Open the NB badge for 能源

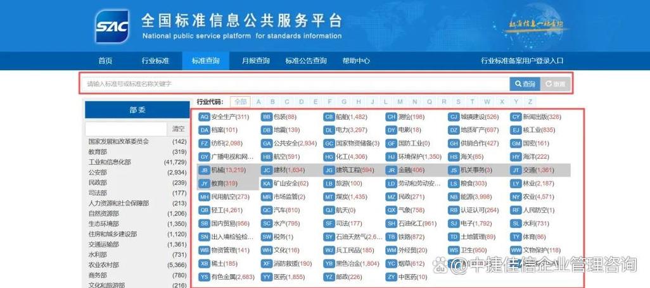tap(454, 197)
